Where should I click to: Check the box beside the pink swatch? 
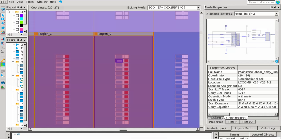coord(17,29)
